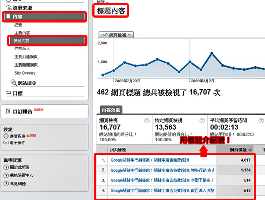Click help icon beside 轉換學習中心

6,175
